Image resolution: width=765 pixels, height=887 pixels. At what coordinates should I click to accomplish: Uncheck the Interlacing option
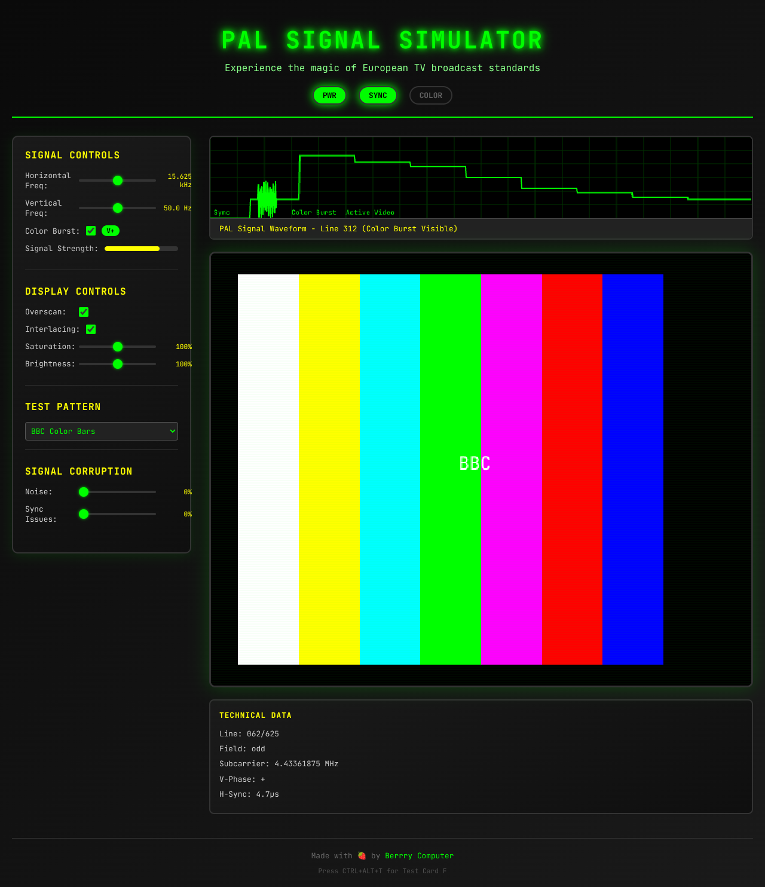(90, 329)
